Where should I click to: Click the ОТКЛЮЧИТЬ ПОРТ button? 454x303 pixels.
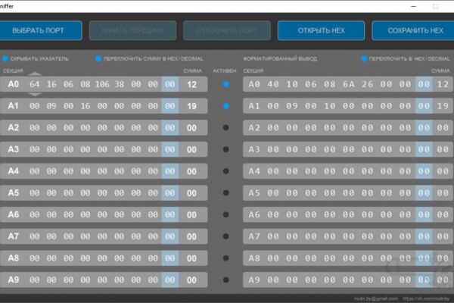click(227, 30)
